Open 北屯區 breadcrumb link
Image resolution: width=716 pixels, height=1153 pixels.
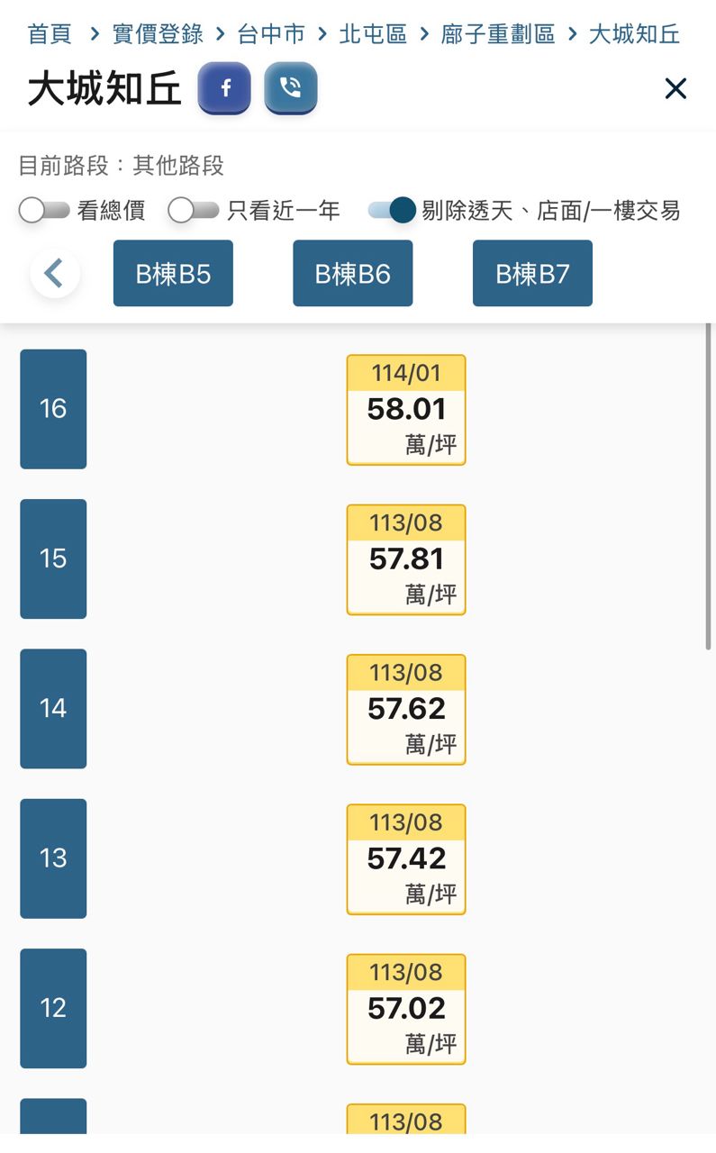(373, 35)
